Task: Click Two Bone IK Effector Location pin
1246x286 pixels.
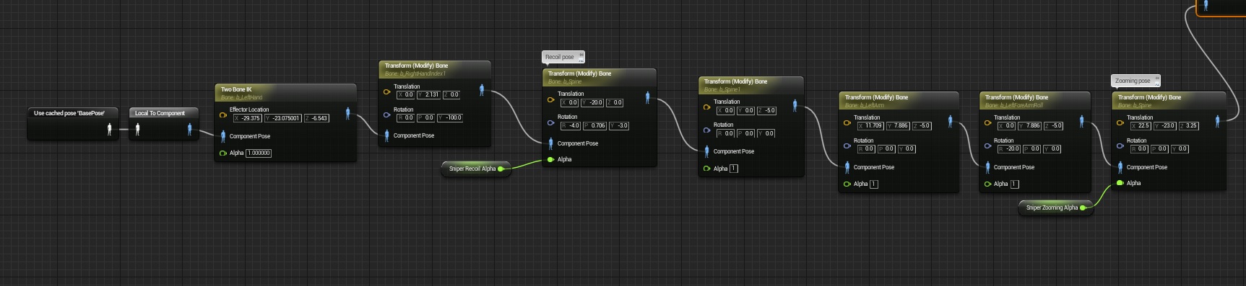Action: pos(223,115)
